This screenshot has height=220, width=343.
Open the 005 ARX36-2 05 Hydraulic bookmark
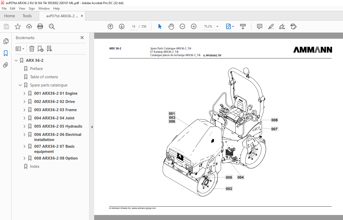coord(58,126)
